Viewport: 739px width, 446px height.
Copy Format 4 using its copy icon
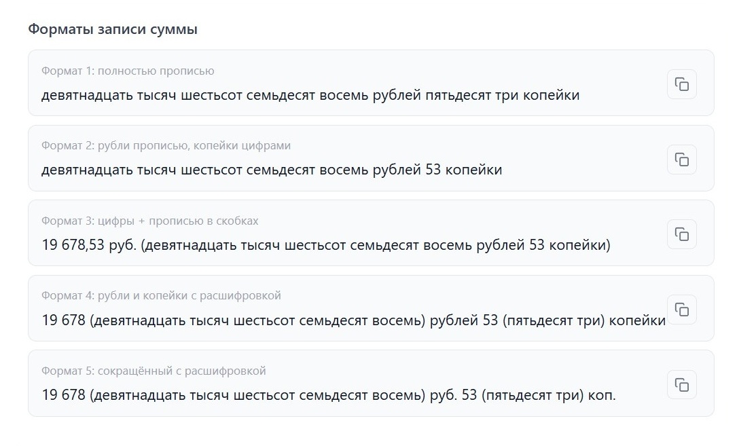[x=682, y=310]
